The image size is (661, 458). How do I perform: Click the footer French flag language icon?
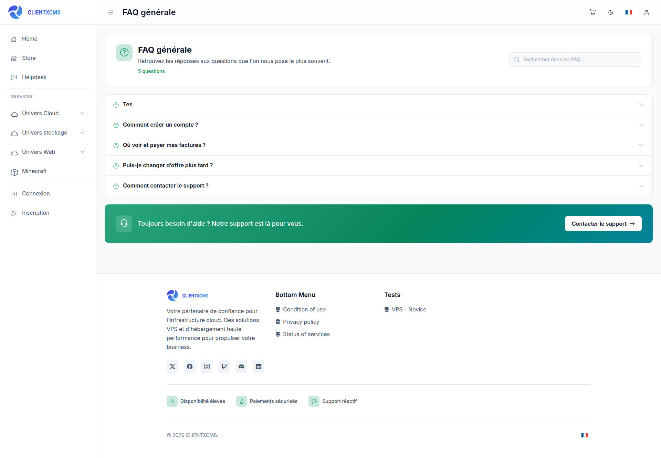(585, 435)
